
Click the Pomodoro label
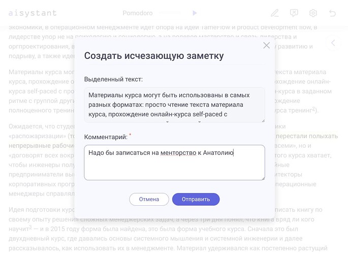pos(138,13)
